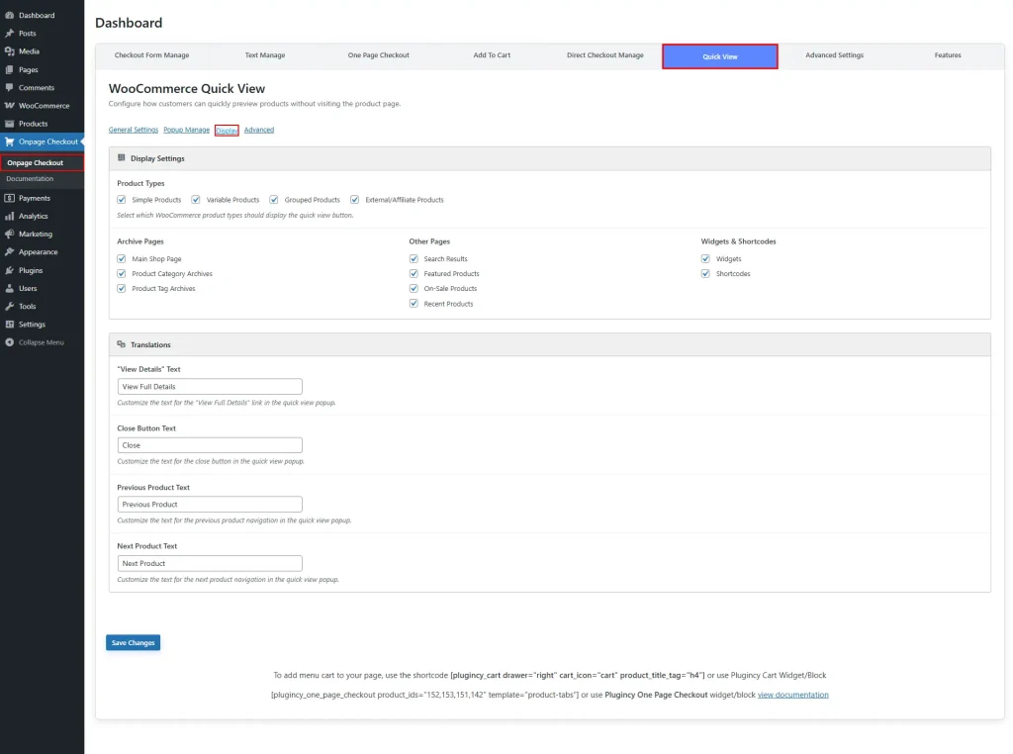Toggle Variable Products checkbox

point(196,200)
